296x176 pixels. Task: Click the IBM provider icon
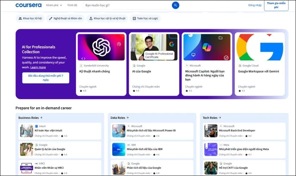(x=129, y=145)
